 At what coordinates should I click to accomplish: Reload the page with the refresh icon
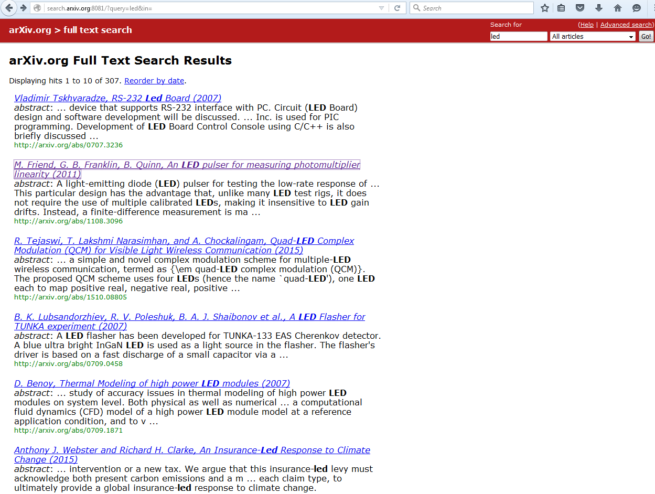pyautogui.click(x=397, y=8)
